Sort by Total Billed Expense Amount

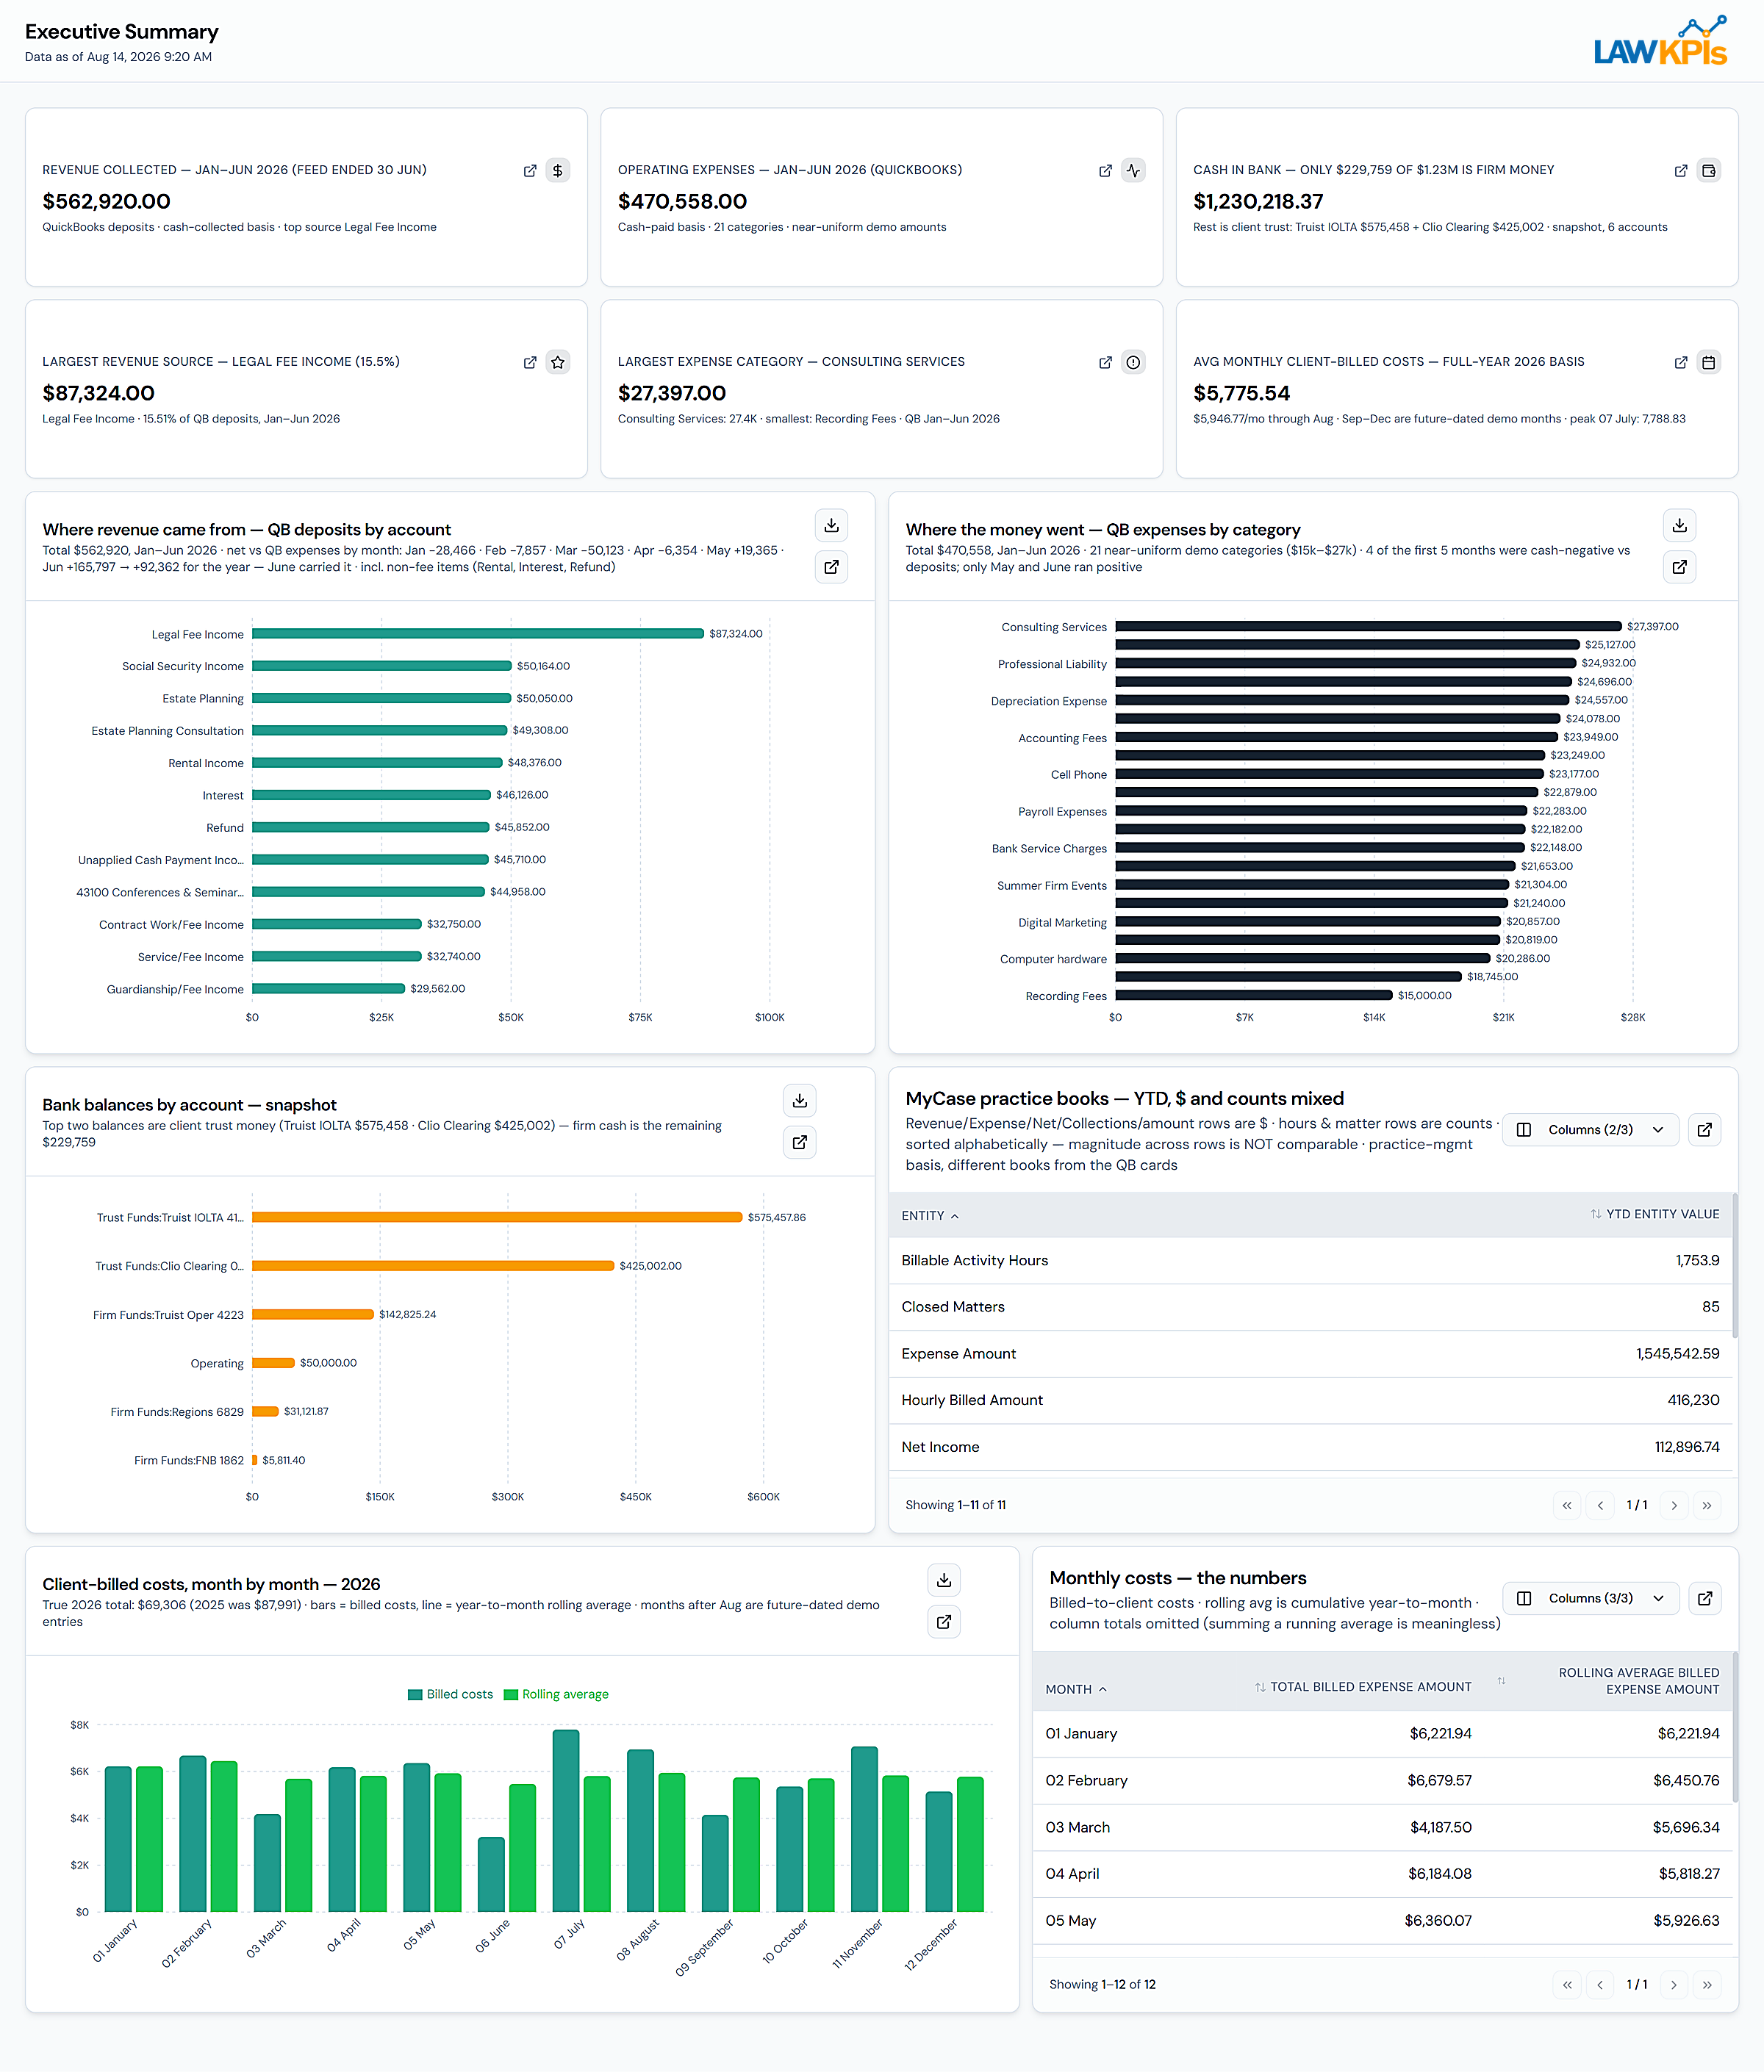click(1363, 1687)
